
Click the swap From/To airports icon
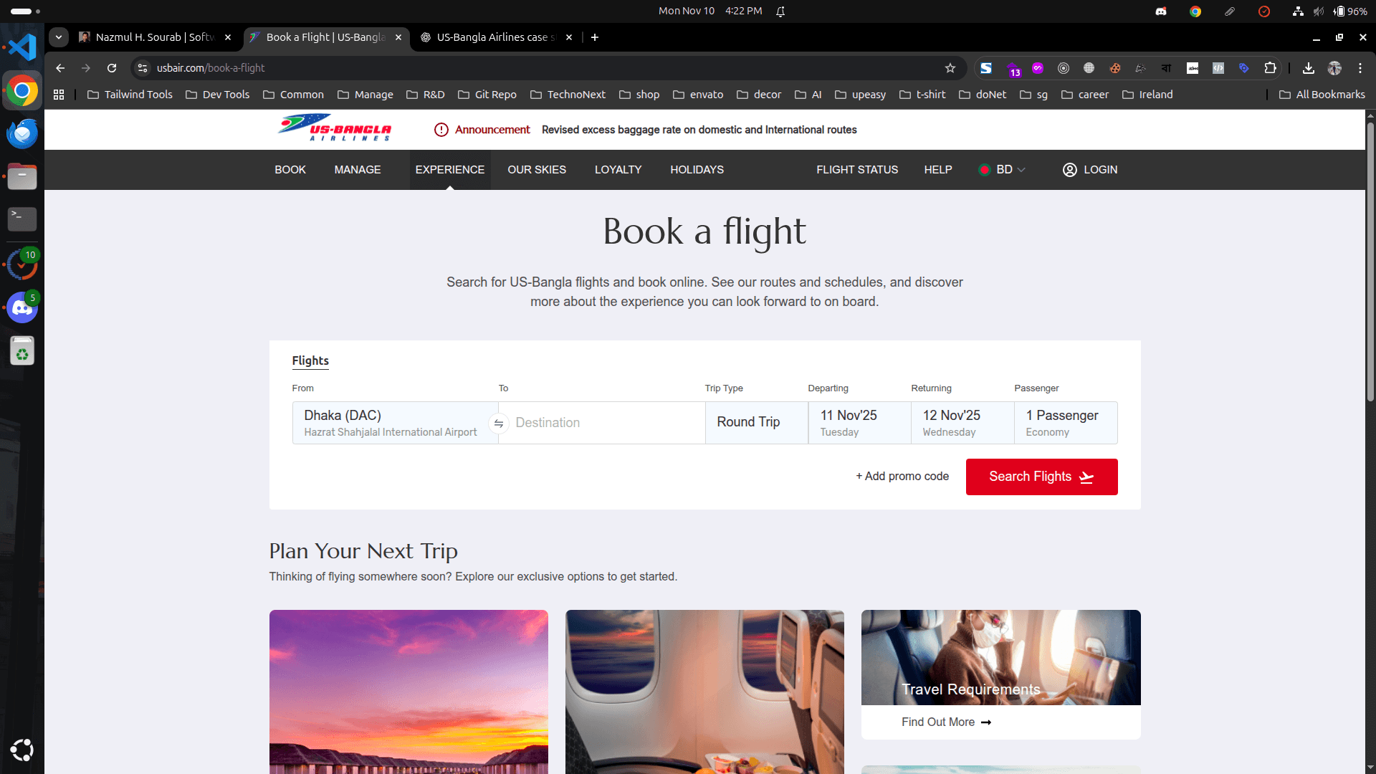click(x=499, y=423)
